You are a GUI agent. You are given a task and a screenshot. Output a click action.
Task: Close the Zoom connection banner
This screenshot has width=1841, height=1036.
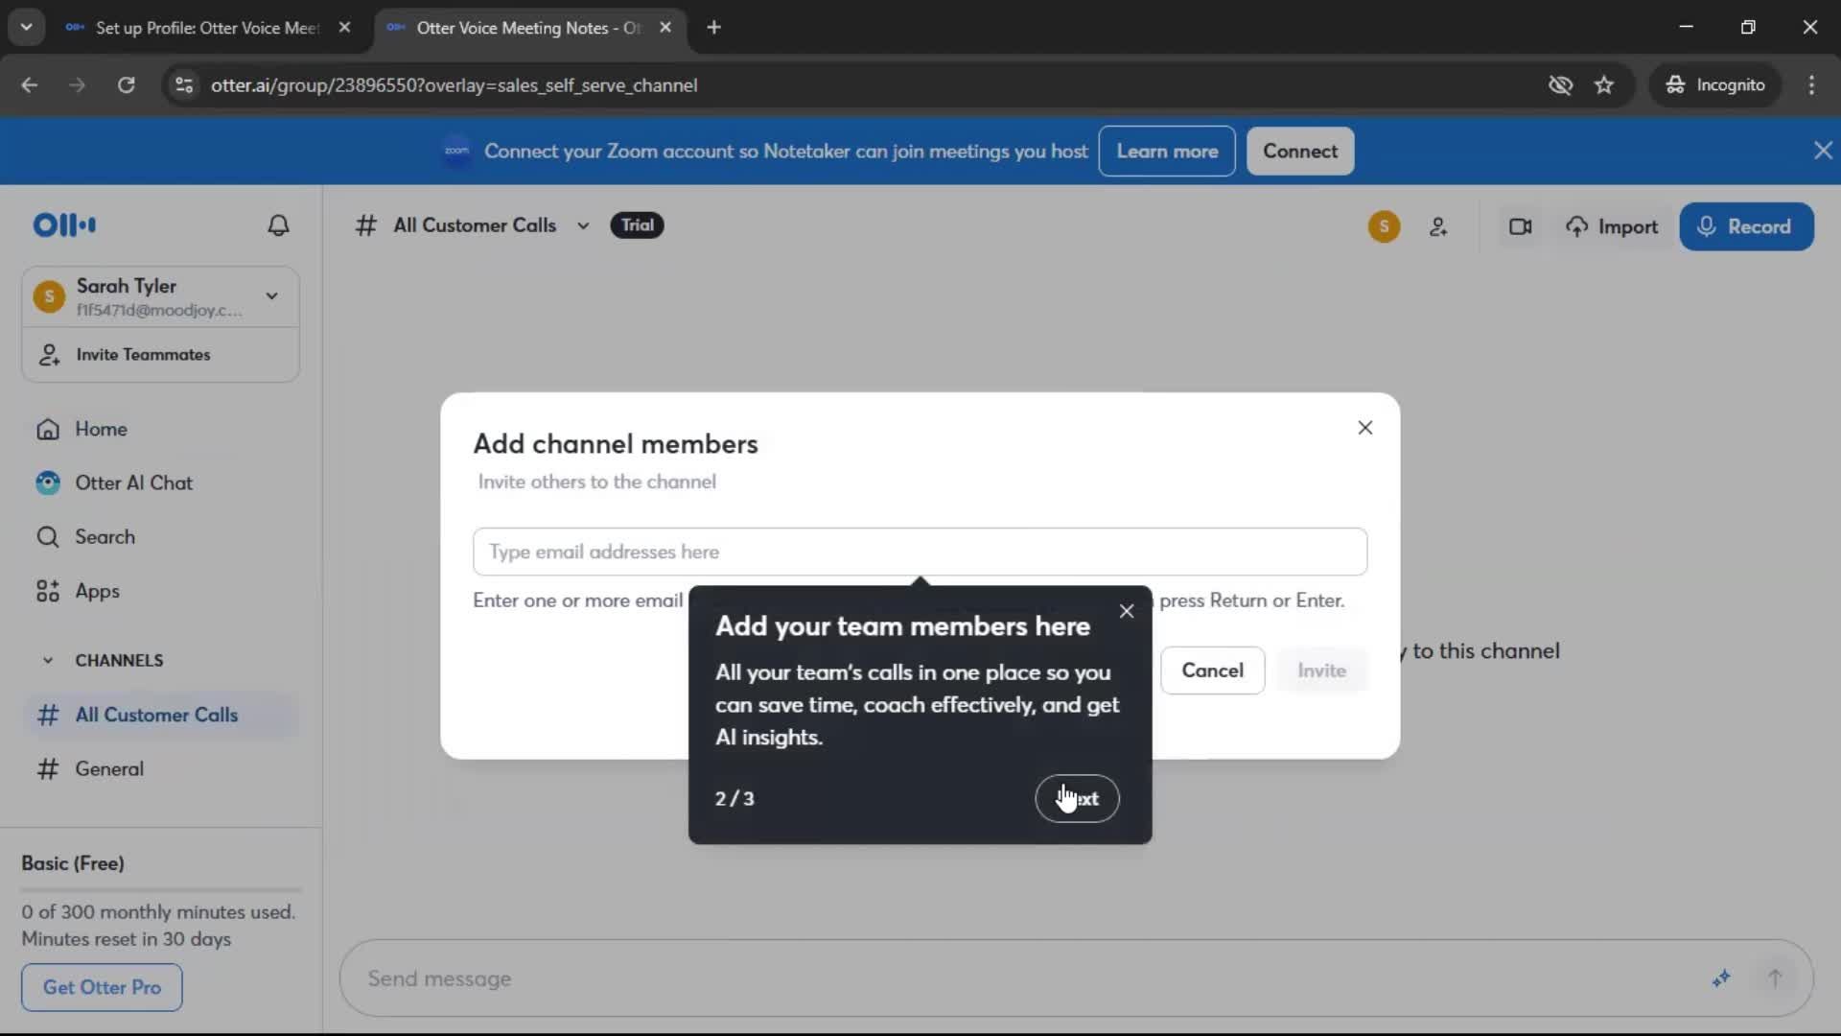tap(1823, 151)
